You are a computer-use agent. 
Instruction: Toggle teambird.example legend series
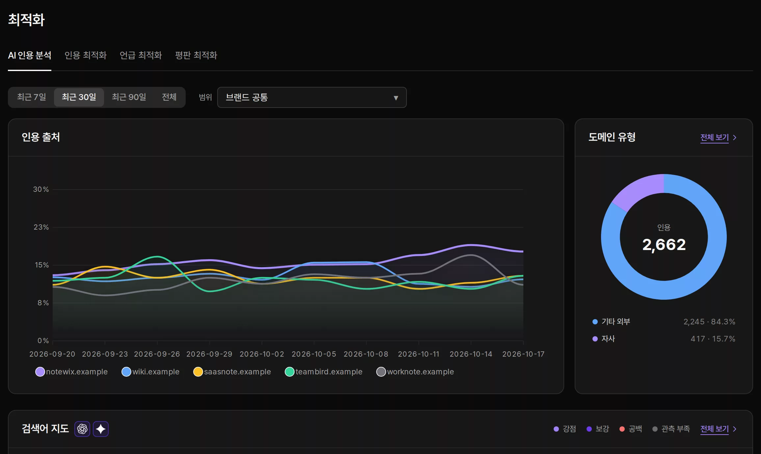coord(324,372)
